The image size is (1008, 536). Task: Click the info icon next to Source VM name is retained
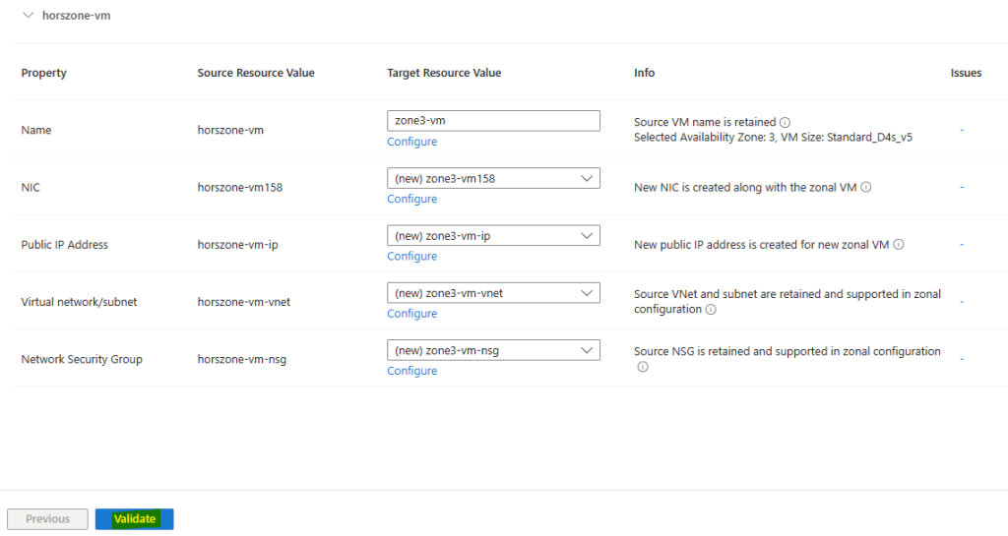[785, 122]
